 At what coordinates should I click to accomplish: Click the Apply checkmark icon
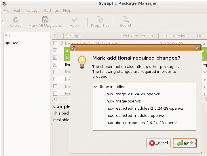coord(75,20)
